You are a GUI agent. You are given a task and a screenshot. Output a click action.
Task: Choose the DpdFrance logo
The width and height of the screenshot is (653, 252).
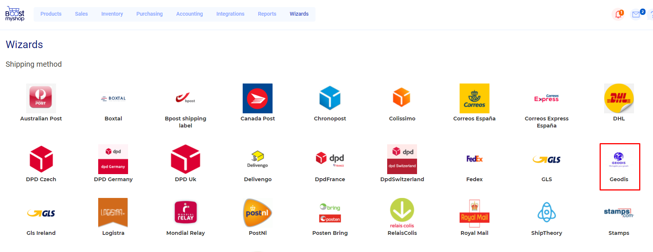330,159
